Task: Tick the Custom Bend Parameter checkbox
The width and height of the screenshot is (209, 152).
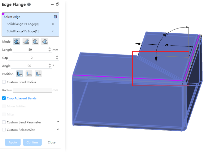Action: pos(4,122)
